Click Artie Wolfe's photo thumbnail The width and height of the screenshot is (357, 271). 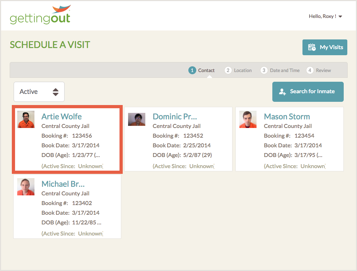pyautogui.click(x=26, y=119)
